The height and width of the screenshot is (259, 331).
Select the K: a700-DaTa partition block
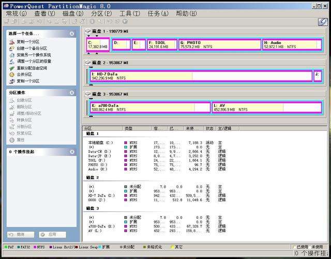click(151, 108)
